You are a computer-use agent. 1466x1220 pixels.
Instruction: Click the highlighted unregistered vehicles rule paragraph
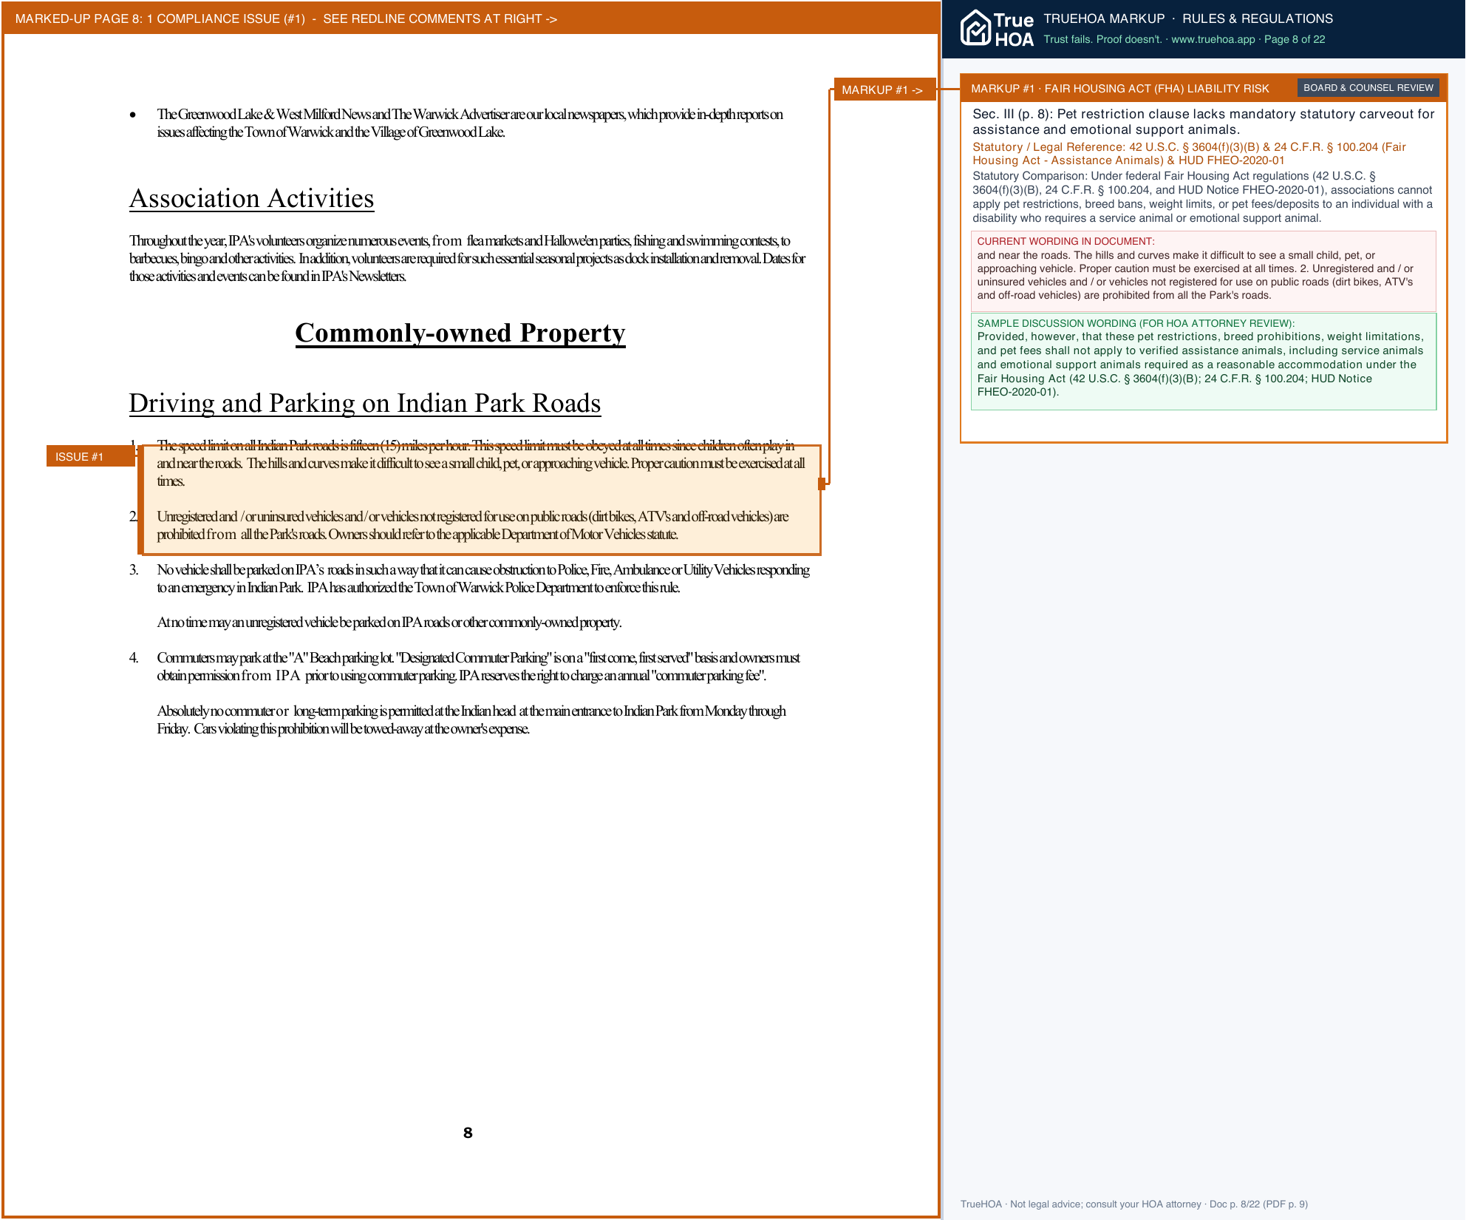point(473,526)
